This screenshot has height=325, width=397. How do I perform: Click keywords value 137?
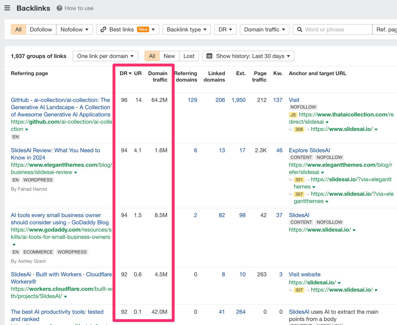point(278,100)
